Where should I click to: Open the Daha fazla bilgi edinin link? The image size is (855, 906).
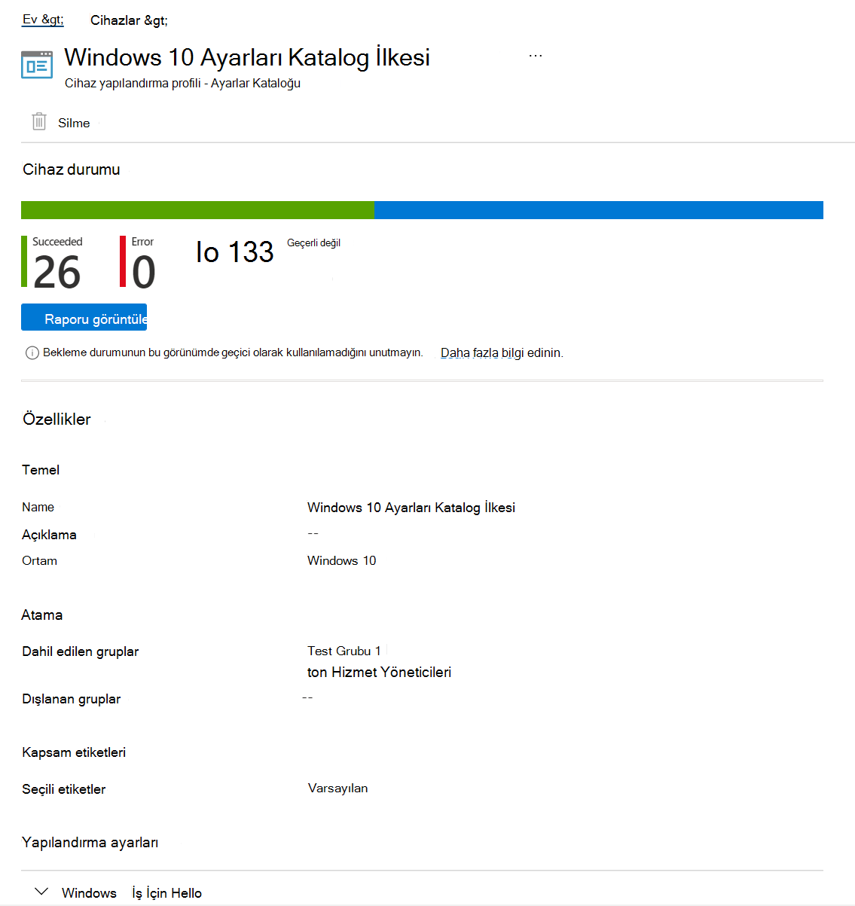pos(502,352)
